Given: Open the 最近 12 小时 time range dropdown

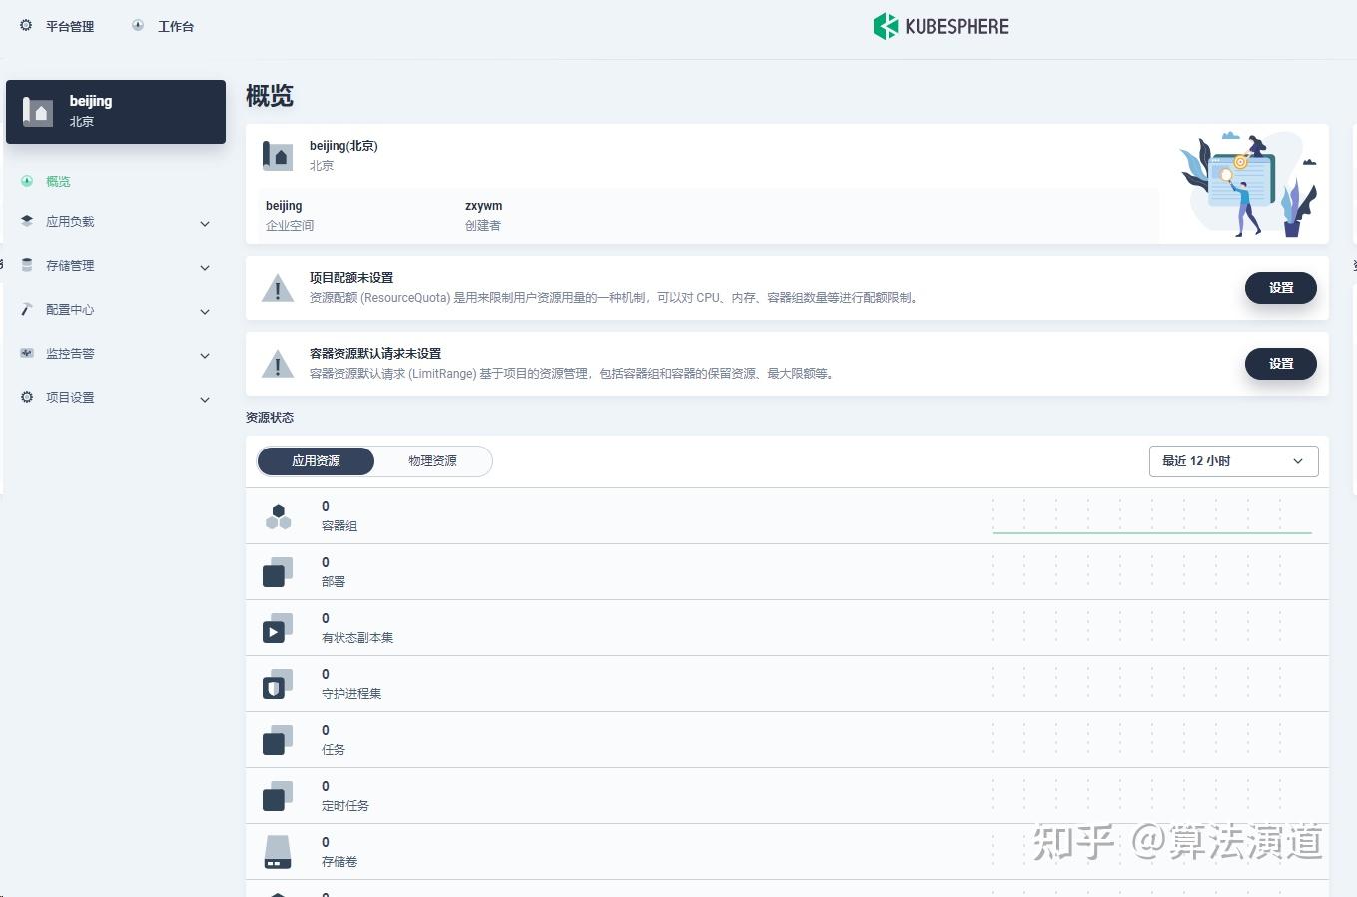Looking at the screenshot, I should 1232,460.
